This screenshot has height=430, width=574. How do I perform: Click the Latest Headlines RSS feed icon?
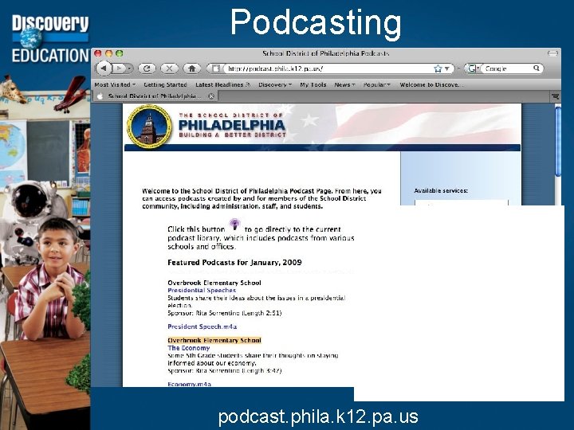point(248,84)
